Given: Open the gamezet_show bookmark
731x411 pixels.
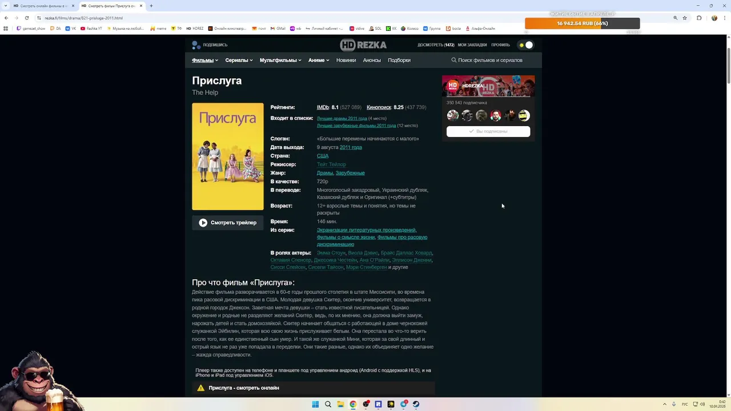Looking at the screenshot, I should [31, 29].
